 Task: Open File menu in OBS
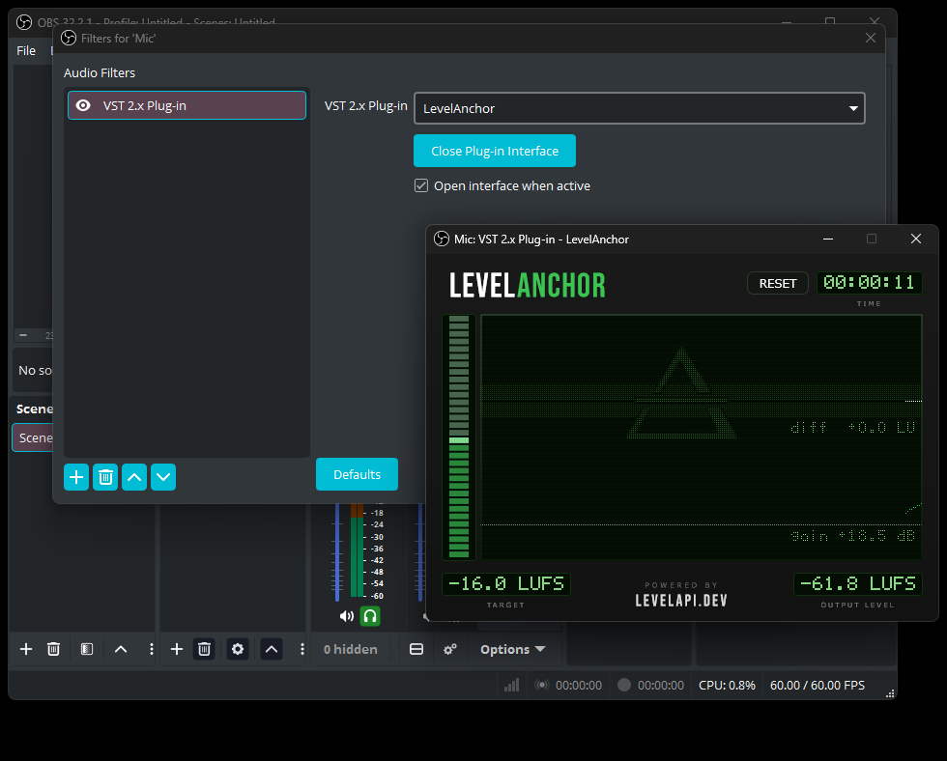click(x=26, y=50)
